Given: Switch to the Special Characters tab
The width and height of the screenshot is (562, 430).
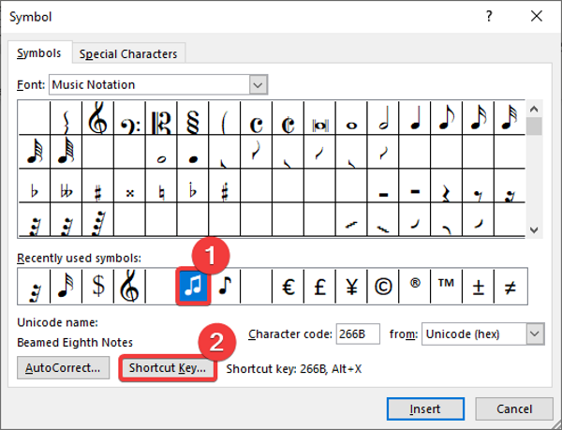Looking at the screenshot, I should (127, 54).
